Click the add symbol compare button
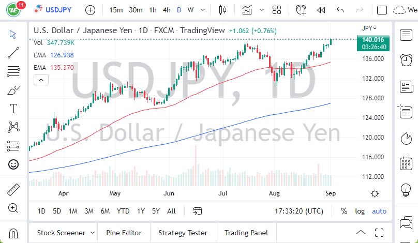The height and width of the screenshot is (243, 418). coord(90,10)
